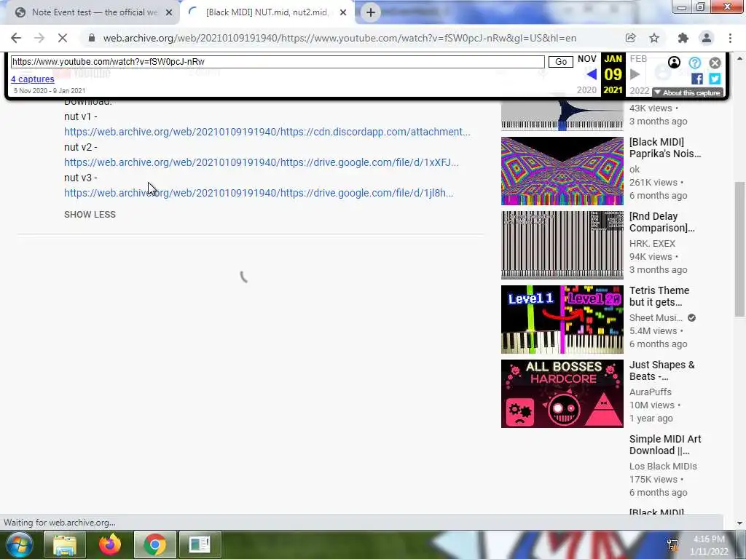
Task: Click the lock icon in address bar
Action: coord(91,38)
